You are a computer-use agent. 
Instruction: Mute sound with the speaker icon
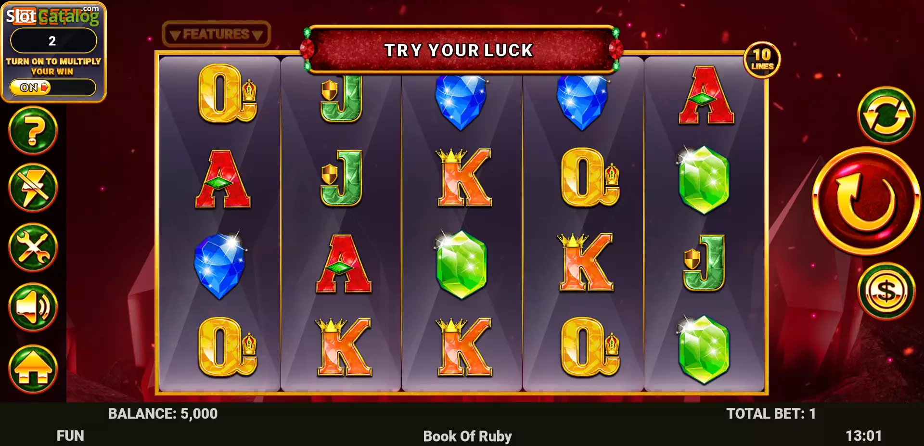(33, 307)
